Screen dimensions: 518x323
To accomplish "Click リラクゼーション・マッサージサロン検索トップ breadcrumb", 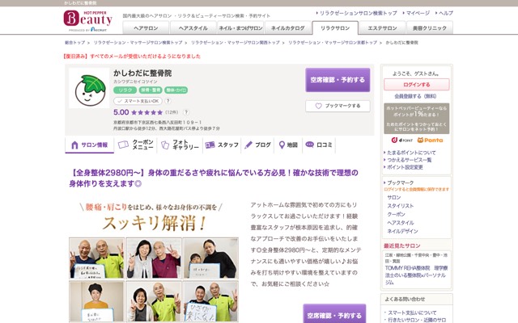I will [x=138, y=43].
